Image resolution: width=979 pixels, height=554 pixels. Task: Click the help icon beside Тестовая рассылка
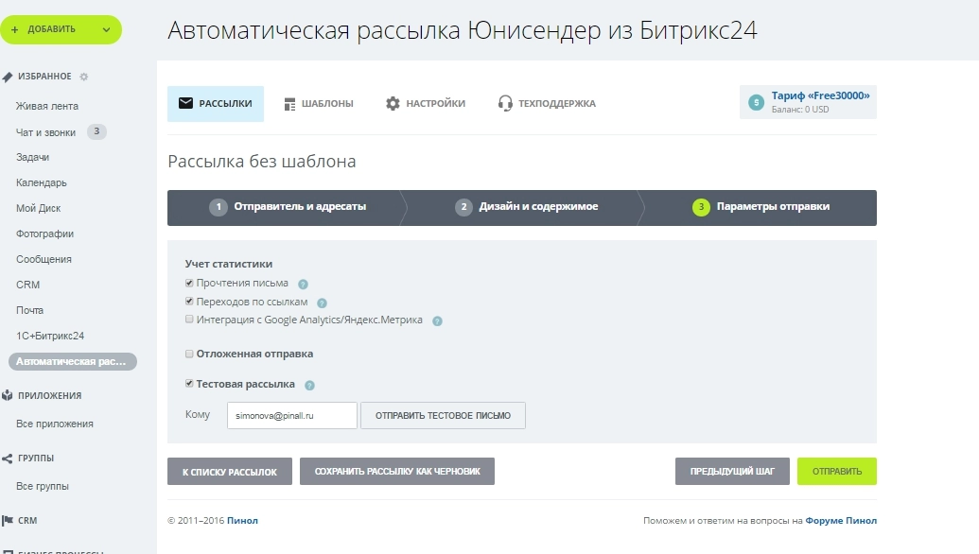(x=309, y=385)
